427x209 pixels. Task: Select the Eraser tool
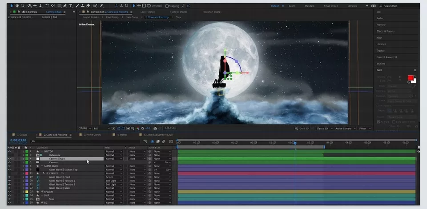(x=88, y=6)
